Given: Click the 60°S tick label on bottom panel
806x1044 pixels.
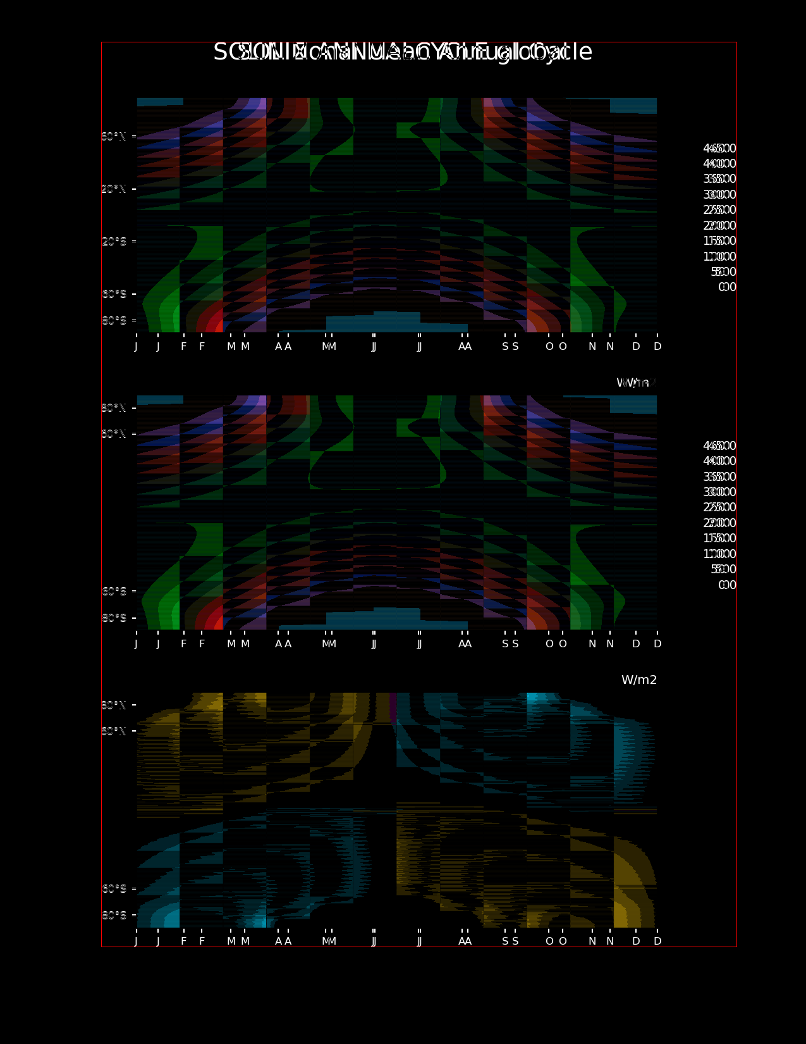Looking at the screenshot, I should [x=114, y=889].
